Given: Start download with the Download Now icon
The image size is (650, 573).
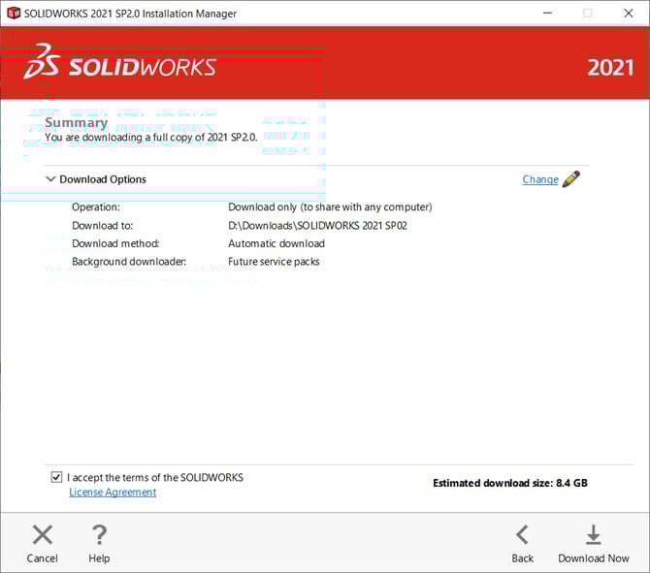Looking at the screenshot, I should (x=593, y=535).
